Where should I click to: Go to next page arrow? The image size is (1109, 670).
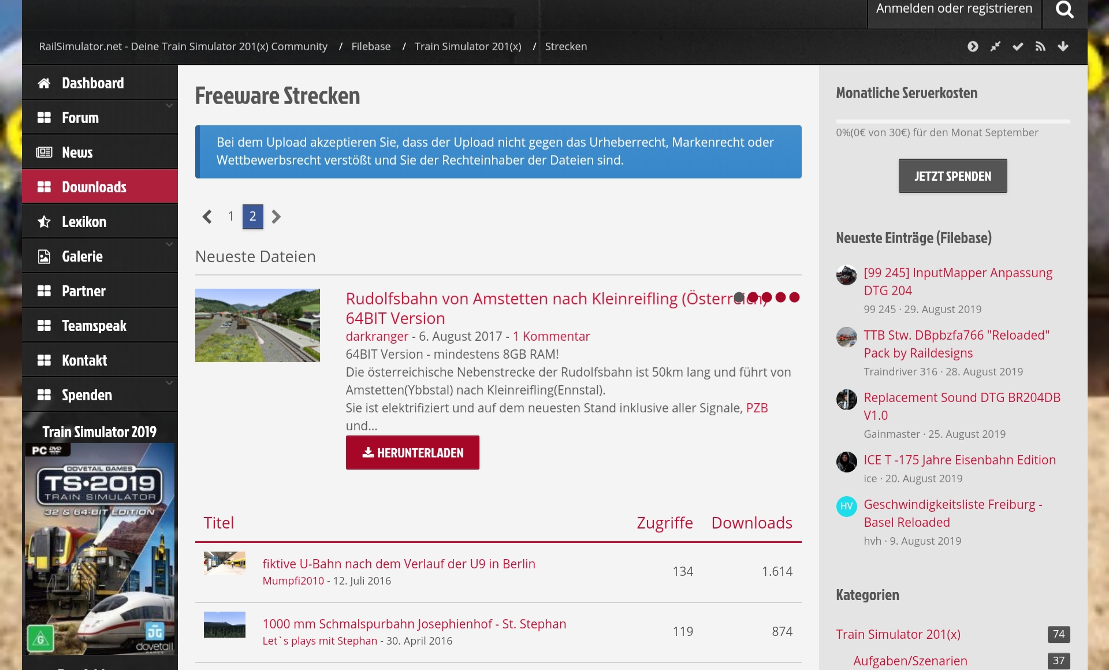click(x=276, y=217)
